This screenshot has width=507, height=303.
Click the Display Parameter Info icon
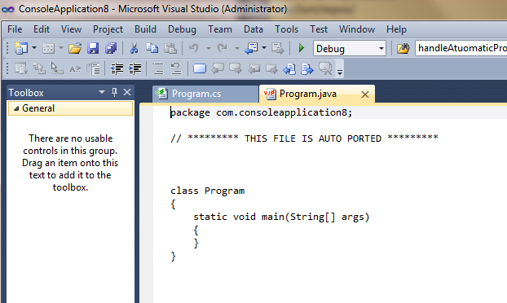[x=39, y=68]
